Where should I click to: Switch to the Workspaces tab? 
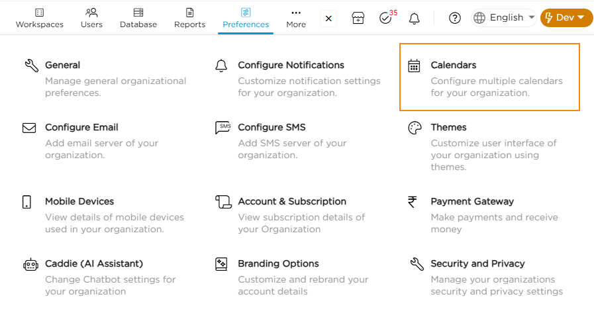tap(40, 18)
